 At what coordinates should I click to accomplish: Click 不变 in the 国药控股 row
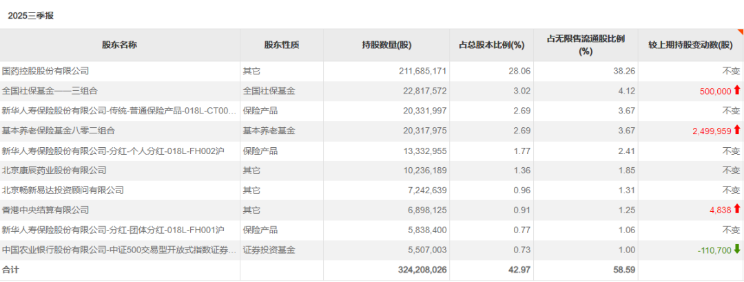[731, 71]
